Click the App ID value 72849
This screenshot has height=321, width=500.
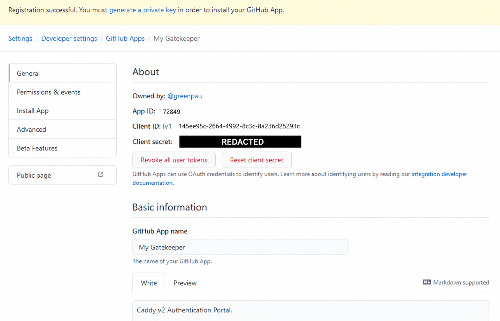pyautogui.click(x=172, y=111)
